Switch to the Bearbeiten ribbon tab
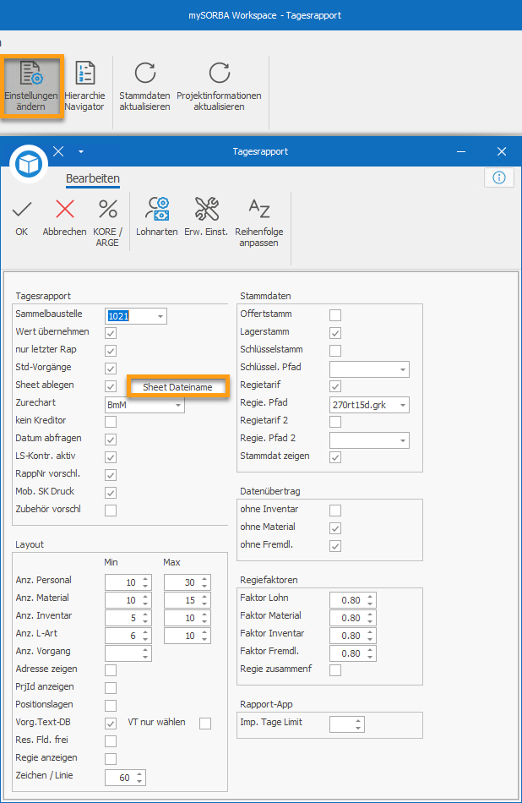This screenshot has height=803, width=522. tap(93, 178)
